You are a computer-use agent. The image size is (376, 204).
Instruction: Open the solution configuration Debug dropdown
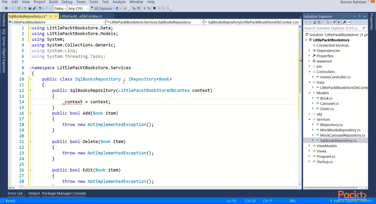pos(60,8)
